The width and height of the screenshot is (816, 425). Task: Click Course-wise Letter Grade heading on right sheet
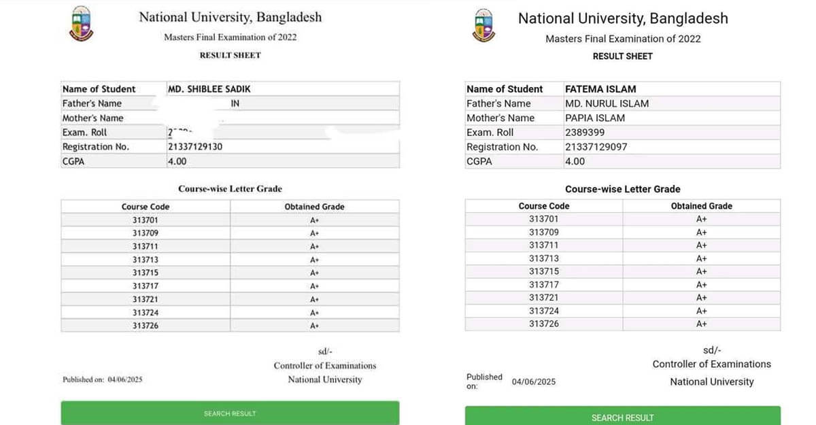click(622, 190)
